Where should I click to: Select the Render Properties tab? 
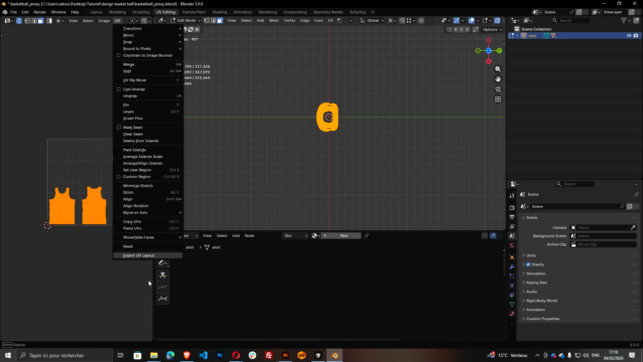click(x=512, y=207)
